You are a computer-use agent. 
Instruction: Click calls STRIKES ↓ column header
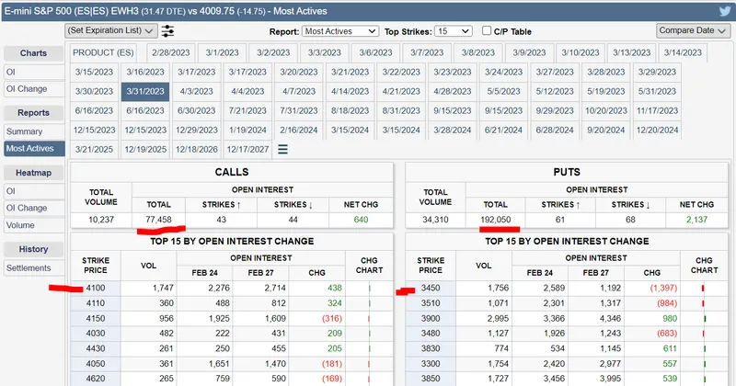[x=293, y=205]
